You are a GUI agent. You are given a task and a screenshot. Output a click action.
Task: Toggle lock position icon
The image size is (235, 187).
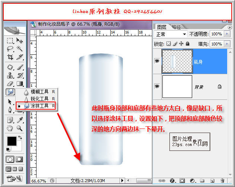click(181, 44)
